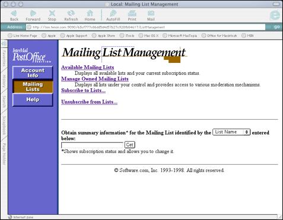Open the History side tab
The height and width of the screenshot is (220, 283).
coord(4,81)
